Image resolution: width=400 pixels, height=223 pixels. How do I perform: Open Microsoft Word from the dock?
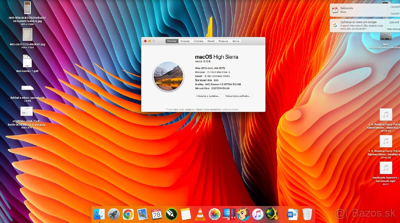[x=292, y=214]
